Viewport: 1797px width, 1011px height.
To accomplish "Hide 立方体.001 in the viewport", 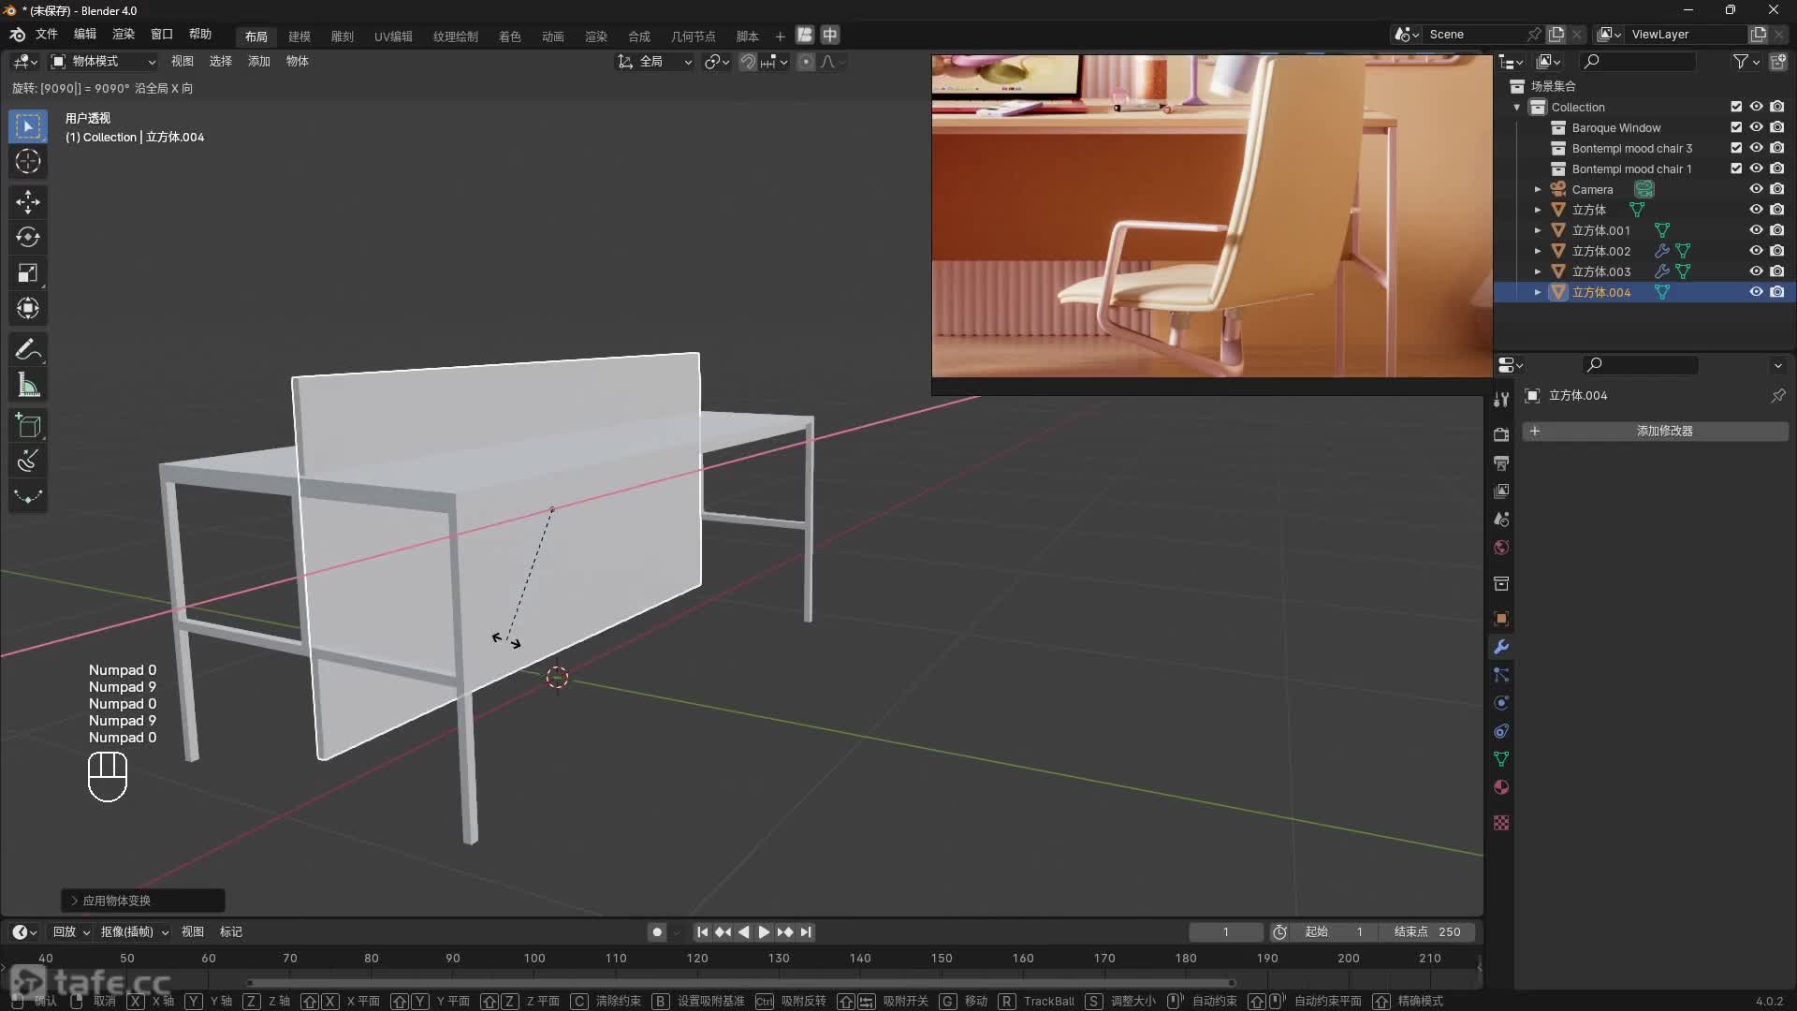I will pos(1757,230).
